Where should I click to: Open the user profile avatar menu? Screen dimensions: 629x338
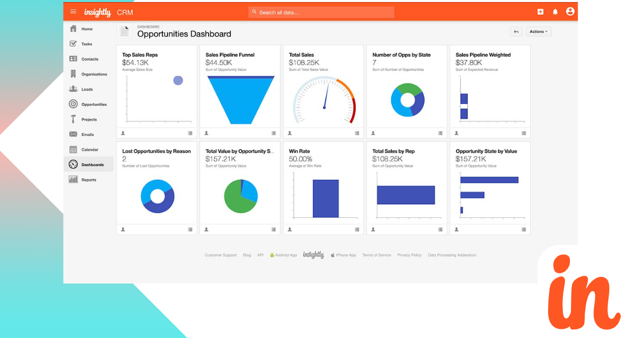coord(570,11)
